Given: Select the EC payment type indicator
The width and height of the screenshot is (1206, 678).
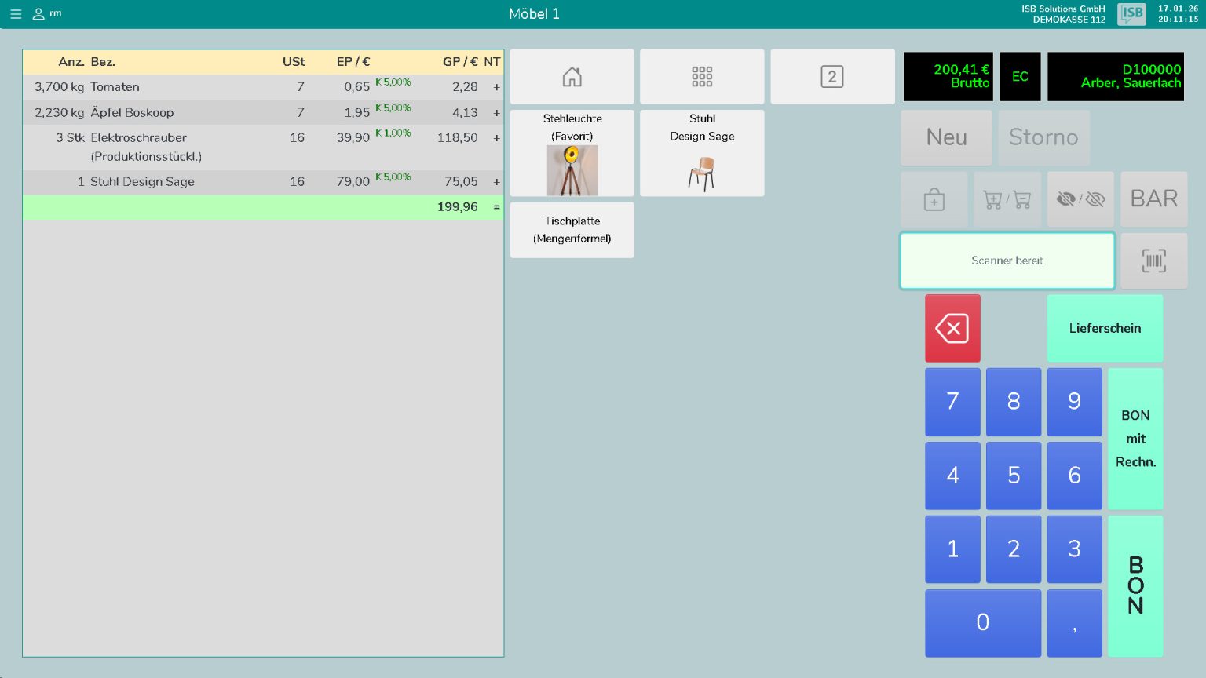Looking at the screenshot, I should pyautogui.click(x=1019, y=77).
